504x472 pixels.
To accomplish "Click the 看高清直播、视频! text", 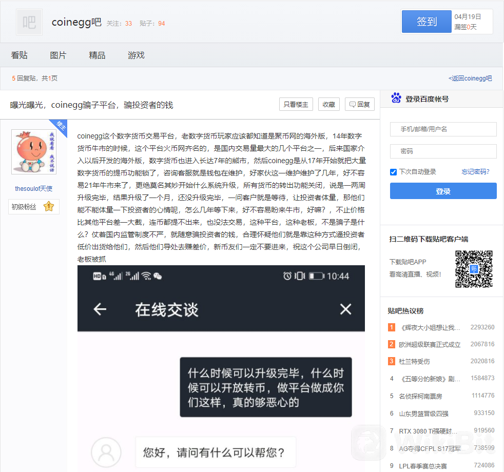I will (x=415, y=274).
